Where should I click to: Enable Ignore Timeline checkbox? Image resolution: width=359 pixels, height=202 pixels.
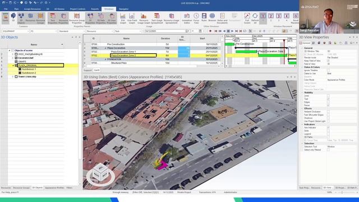[x=328, y=70]
